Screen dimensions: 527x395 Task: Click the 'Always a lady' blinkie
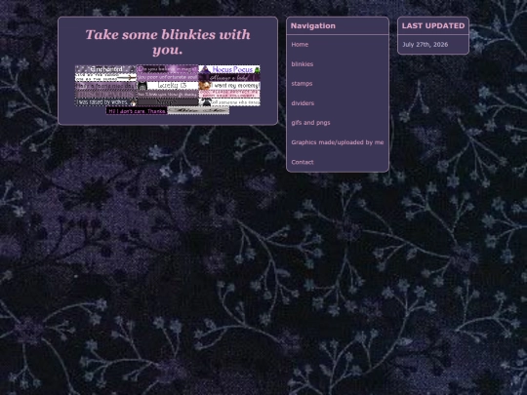pos(229,77)
